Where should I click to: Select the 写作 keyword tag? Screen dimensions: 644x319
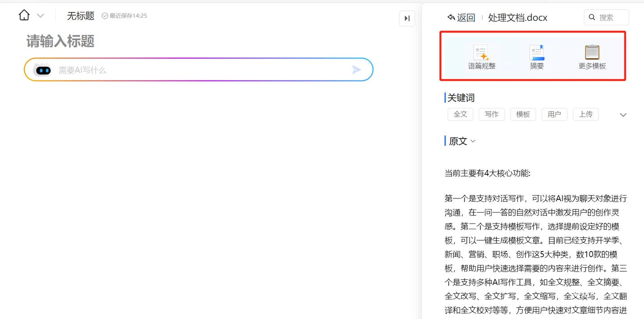pyautogui.click(x=491, y=114)
